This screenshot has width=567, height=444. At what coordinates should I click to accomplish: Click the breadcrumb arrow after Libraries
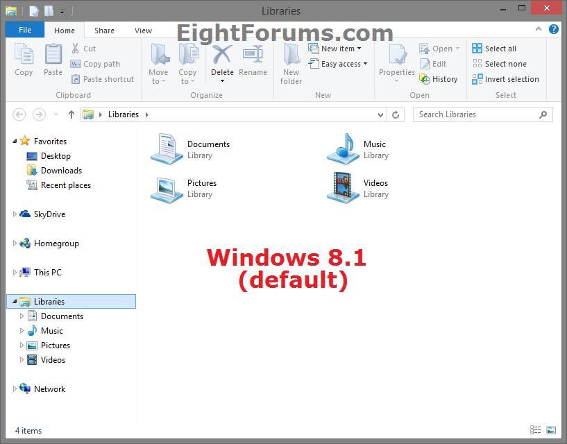(x=147, y=114)
